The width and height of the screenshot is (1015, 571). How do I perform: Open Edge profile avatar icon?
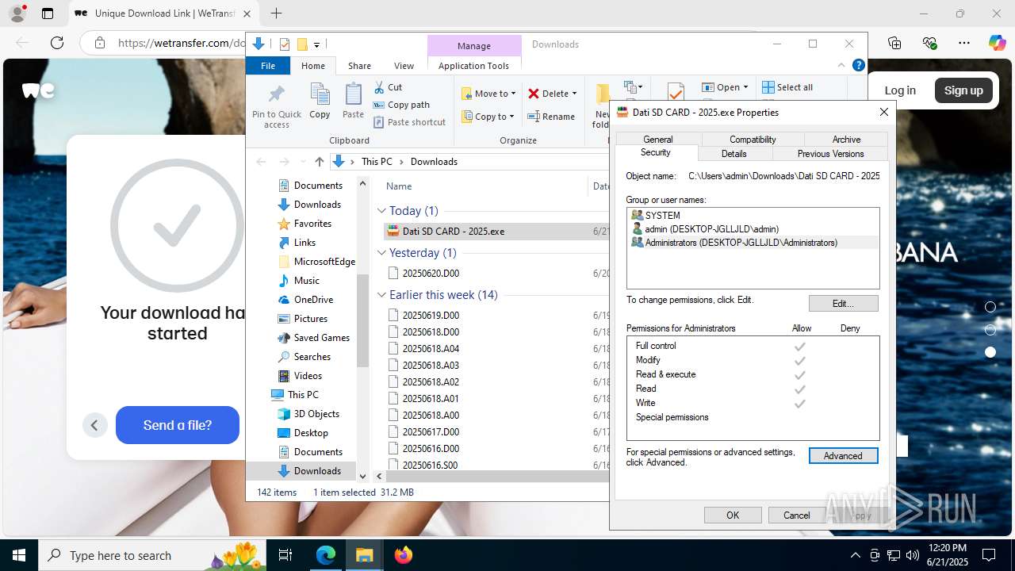pos(17,13)
